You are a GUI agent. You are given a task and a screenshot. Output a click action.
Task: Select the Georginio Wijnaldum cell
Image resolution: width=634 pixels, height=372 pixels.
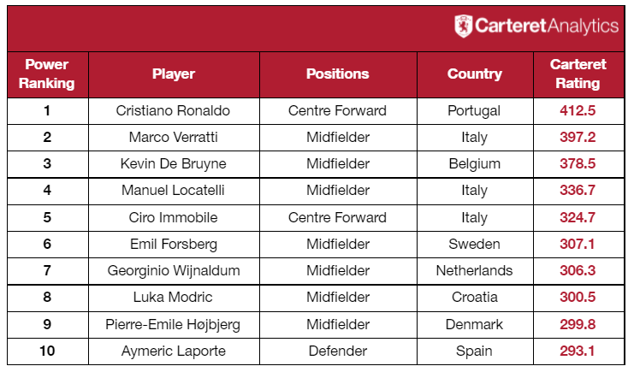174,271
